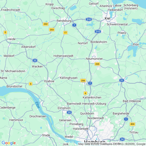
Task: Click the Elbe river label
Action: pyautogui.click(x=37, y=105)
